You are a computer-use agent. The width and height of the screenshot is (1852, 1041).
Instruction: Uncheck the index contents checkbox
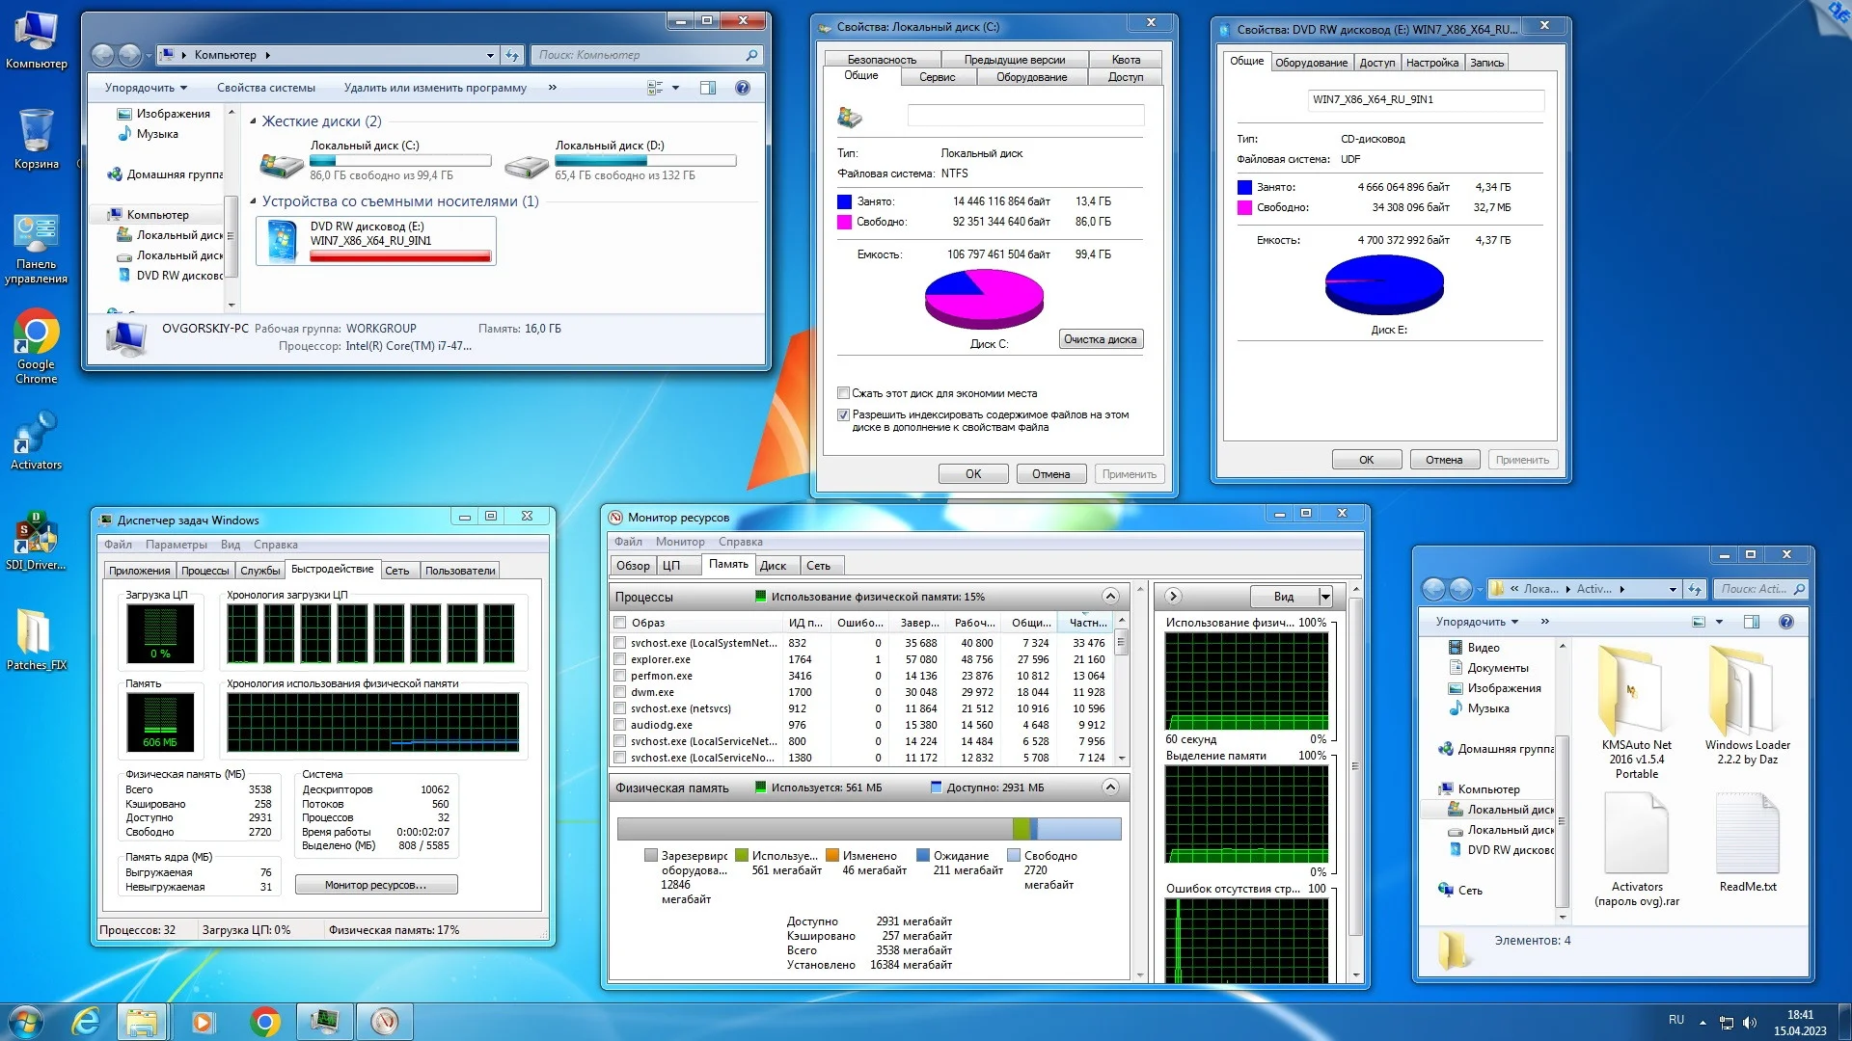[844, 414]
